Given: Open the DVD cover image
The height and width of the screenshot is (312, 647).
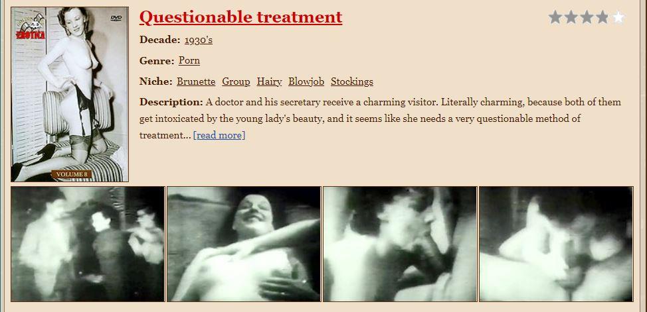Looking at the screenshot, I should (x=70, y=94).
